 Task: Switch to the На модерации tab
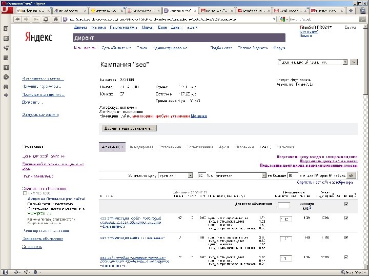[141, 147]
